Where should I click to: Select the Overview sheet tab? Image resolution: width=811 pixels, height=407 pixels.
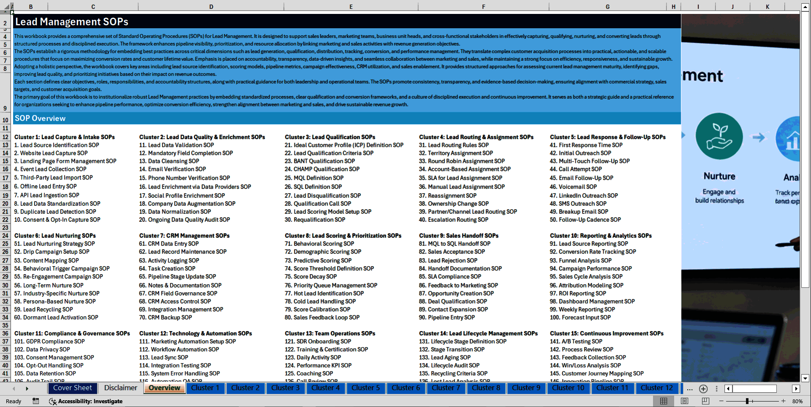click(165, 388)
